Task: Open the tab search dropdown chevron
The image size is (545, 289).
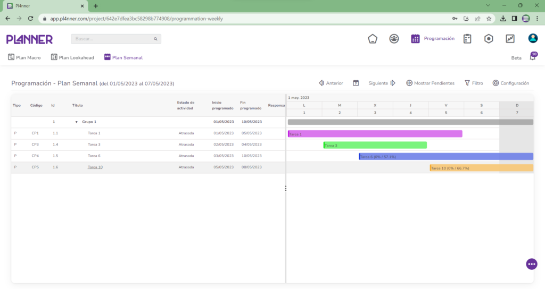Action: click(488, 5)
